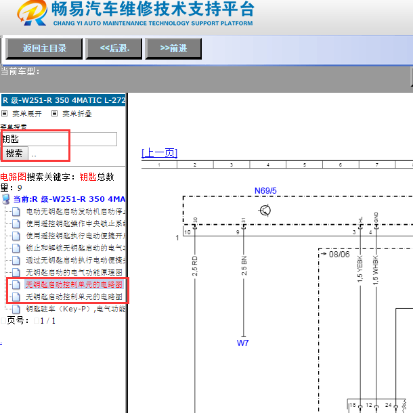Click document icon for 钥匙驻车（Key-P）entry
This screenshot has width=413, height=413.
pos(16,309)
